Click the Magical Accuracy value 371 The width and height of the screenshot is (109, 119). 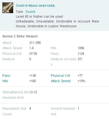(80, 59)
